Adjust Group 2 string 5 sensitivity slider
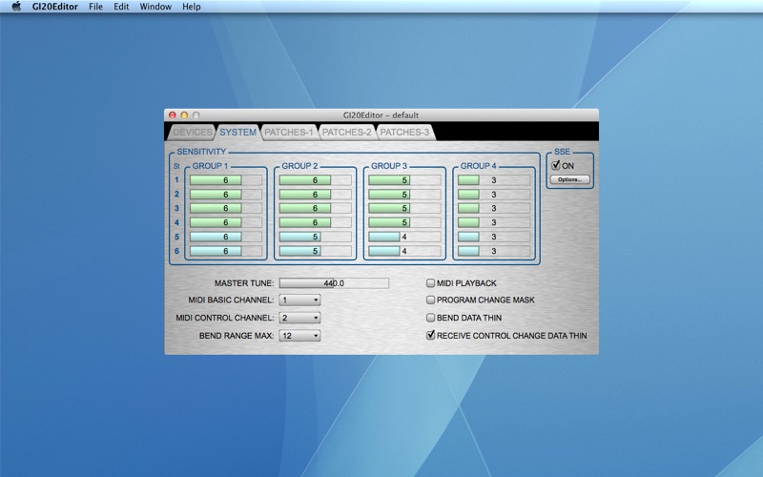 click(x=315, y=237)
